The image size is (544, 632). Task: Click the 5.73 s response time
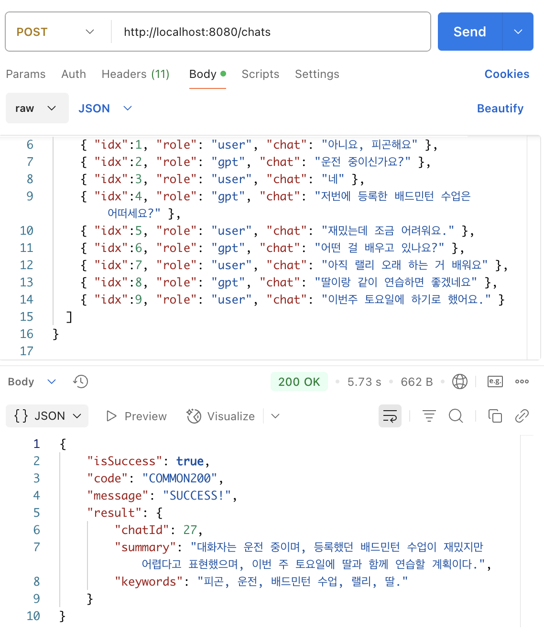pos(364,382)
